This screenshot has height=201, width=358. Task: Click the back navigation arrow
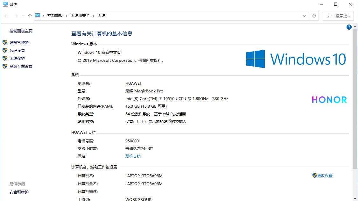click(6, 15)
